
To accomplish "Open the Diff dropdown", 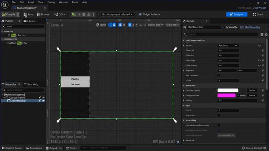I will [60, 15].
